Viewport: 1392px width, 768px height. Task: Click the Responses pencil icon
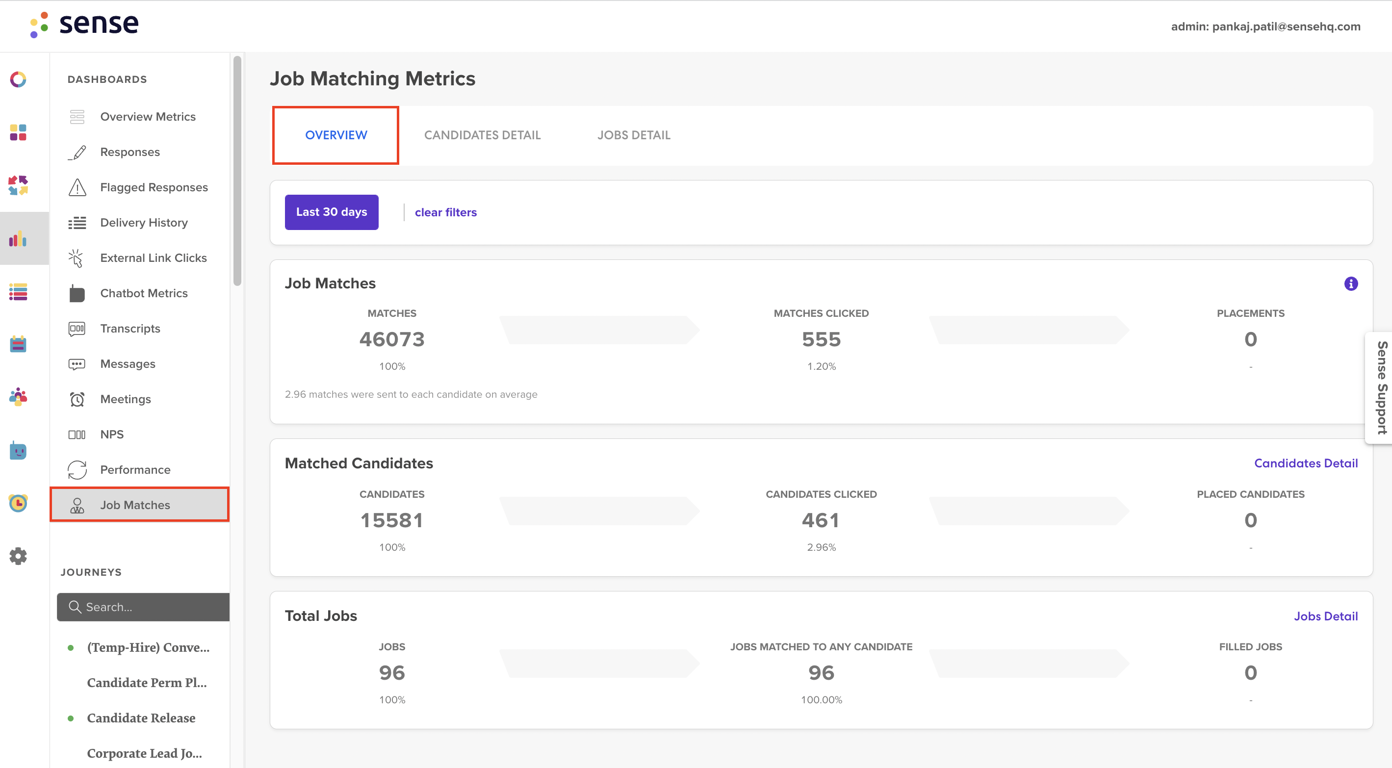(x=77, y=152)
